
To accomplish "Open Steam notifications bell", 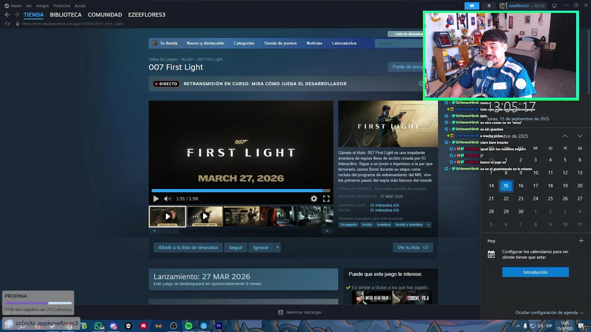I will (x=489, y=6).
